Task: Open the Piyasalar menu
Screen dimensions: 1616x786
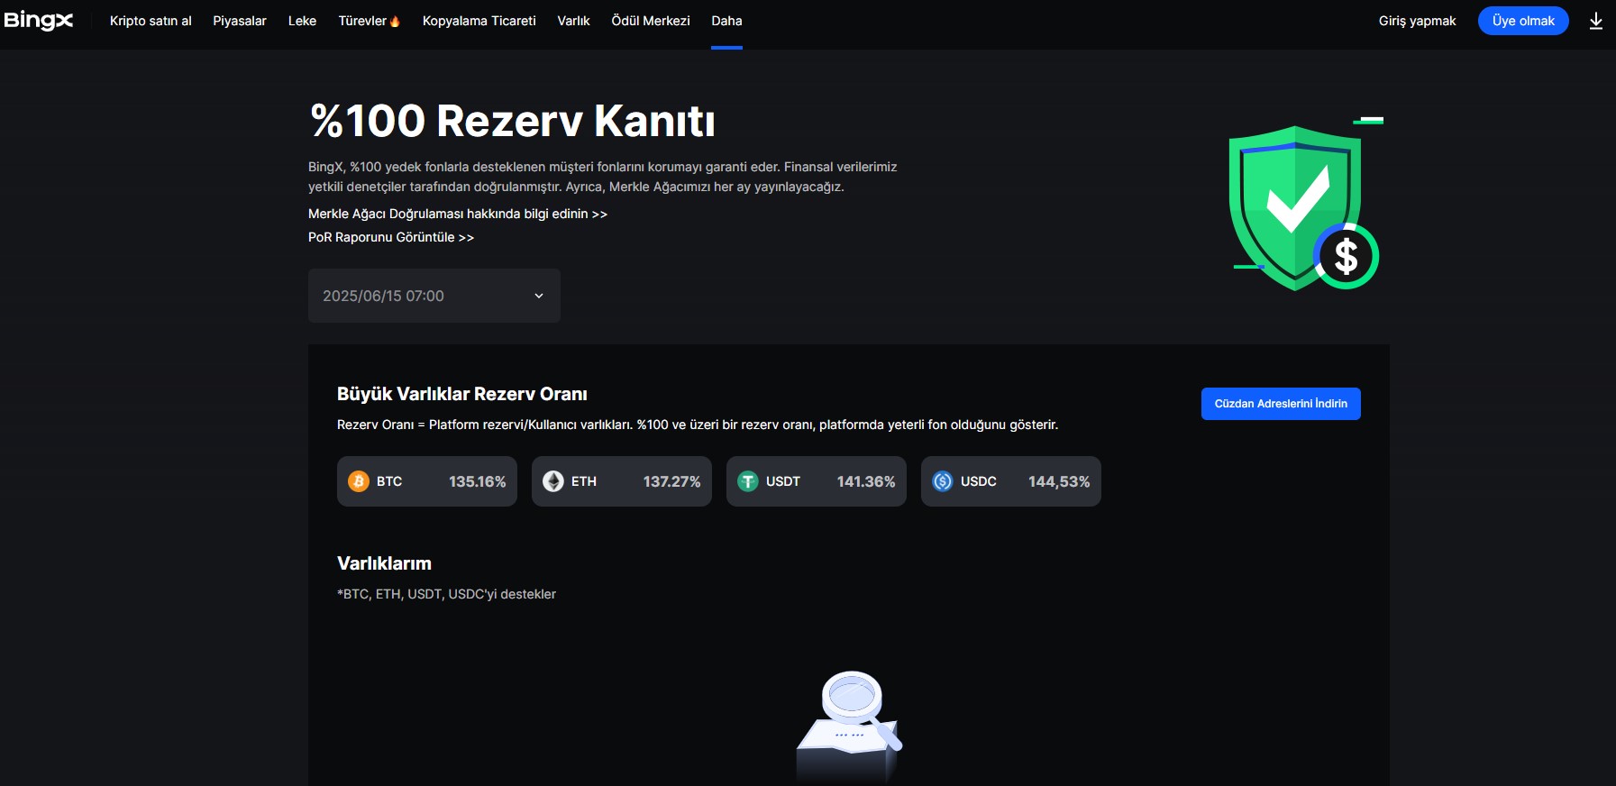Action: (x=240, y=21)
